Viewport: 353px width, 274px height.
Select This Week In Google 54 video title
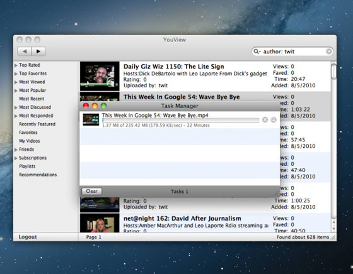point(182,97)
